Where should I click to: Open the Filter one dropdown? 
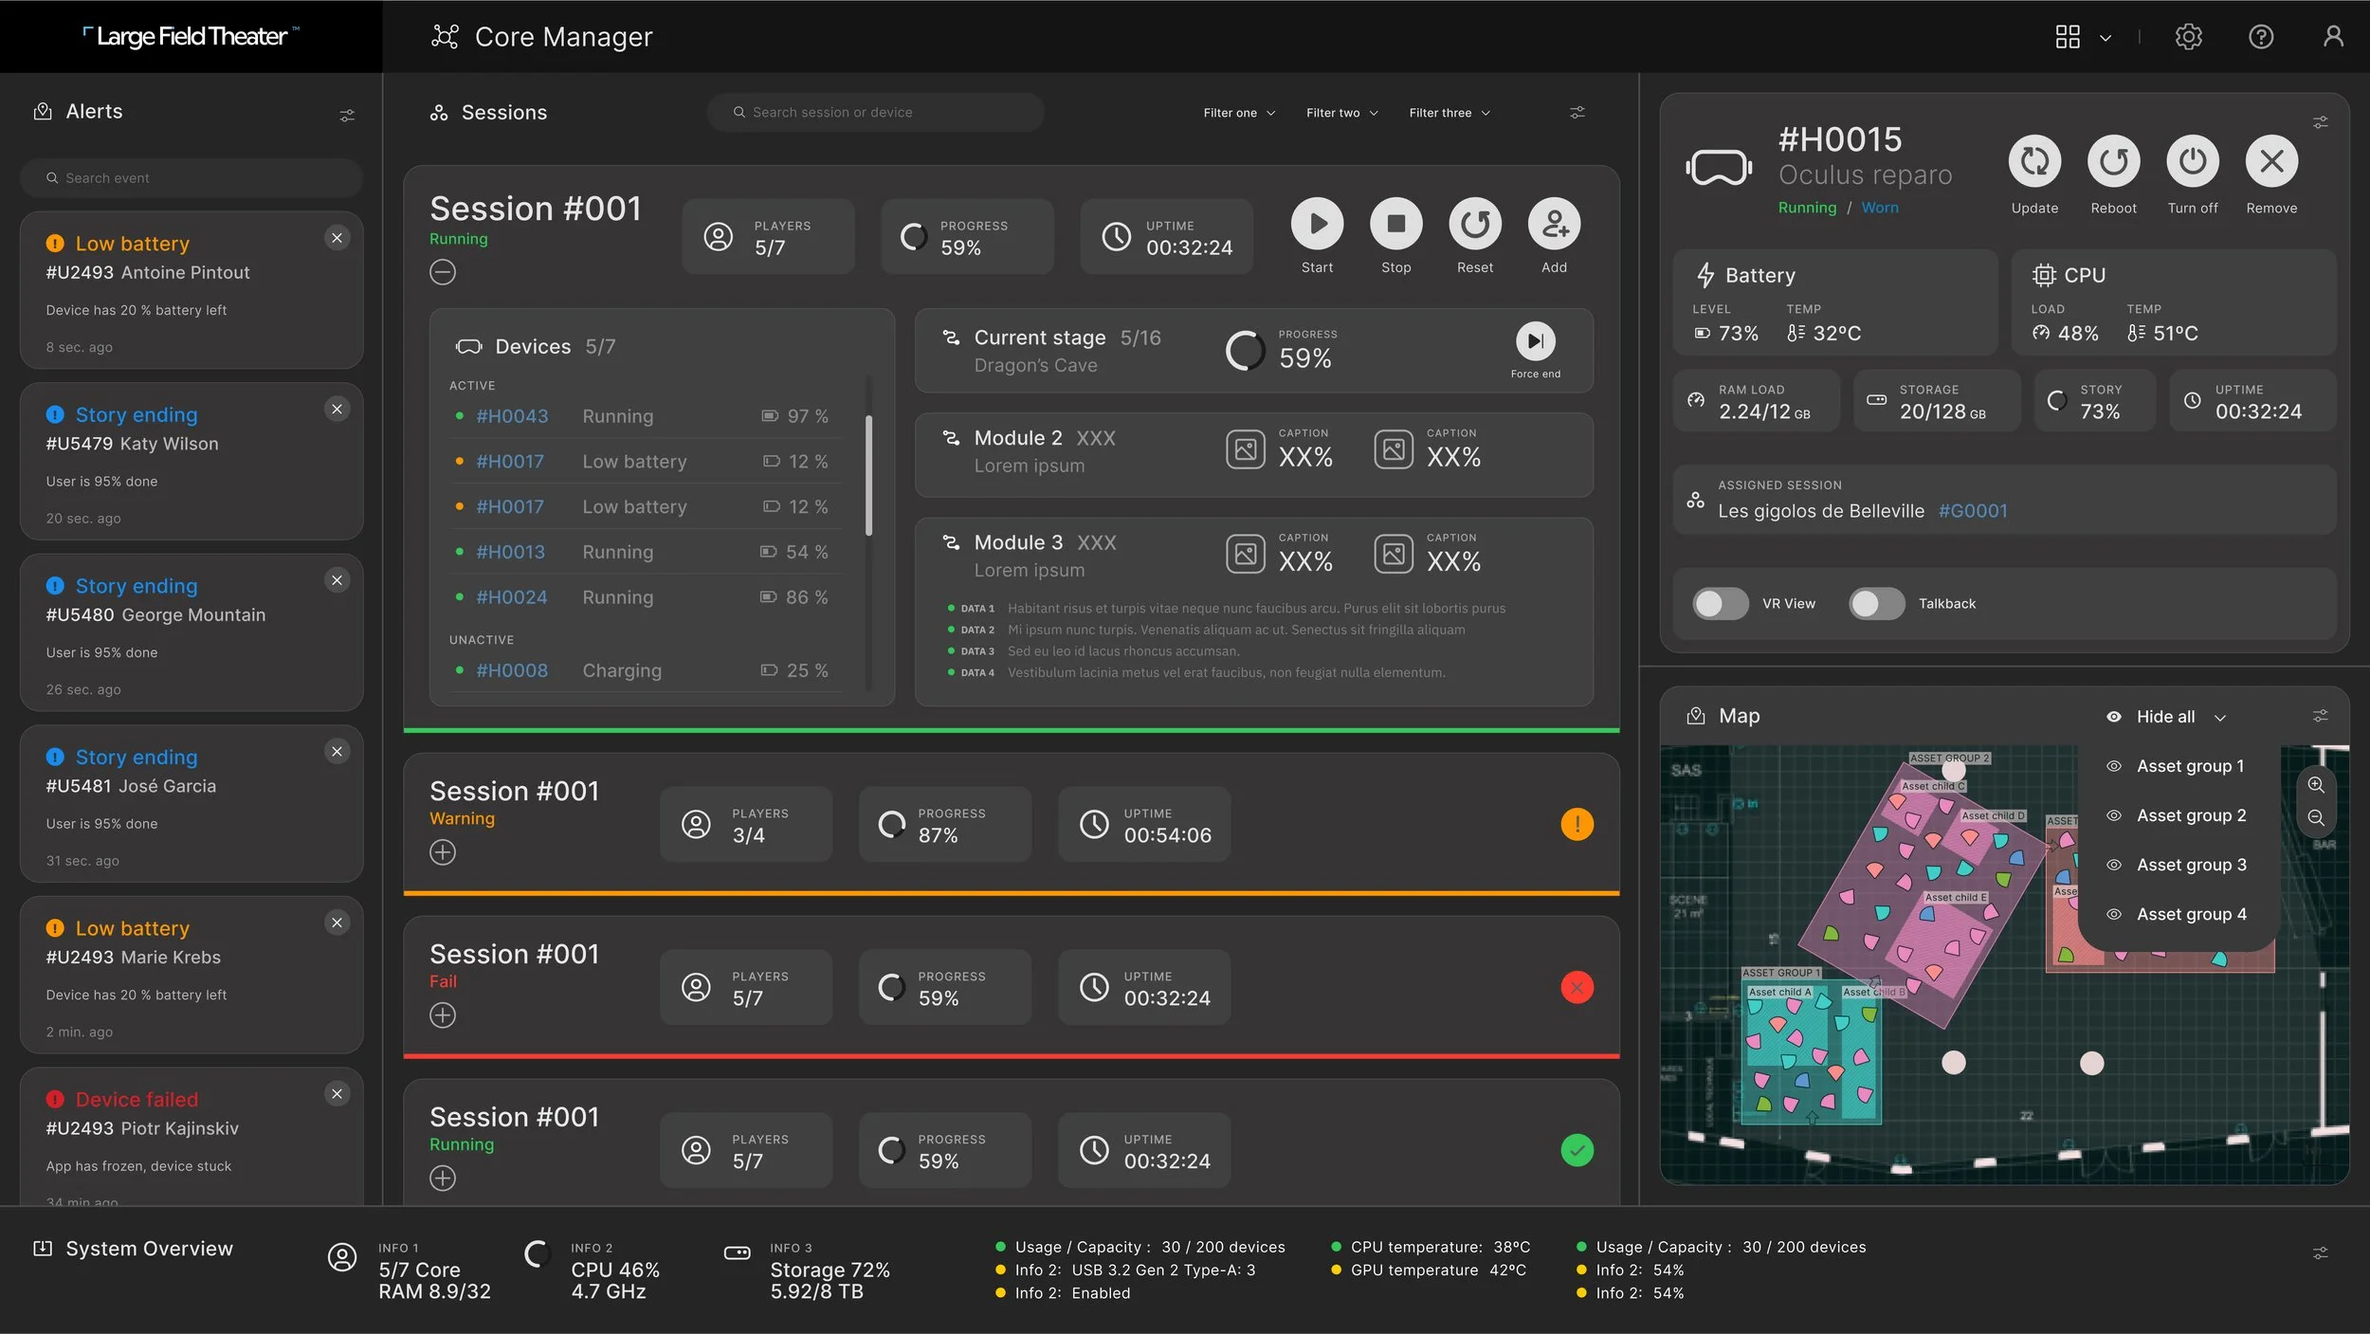click(1238, 113)
